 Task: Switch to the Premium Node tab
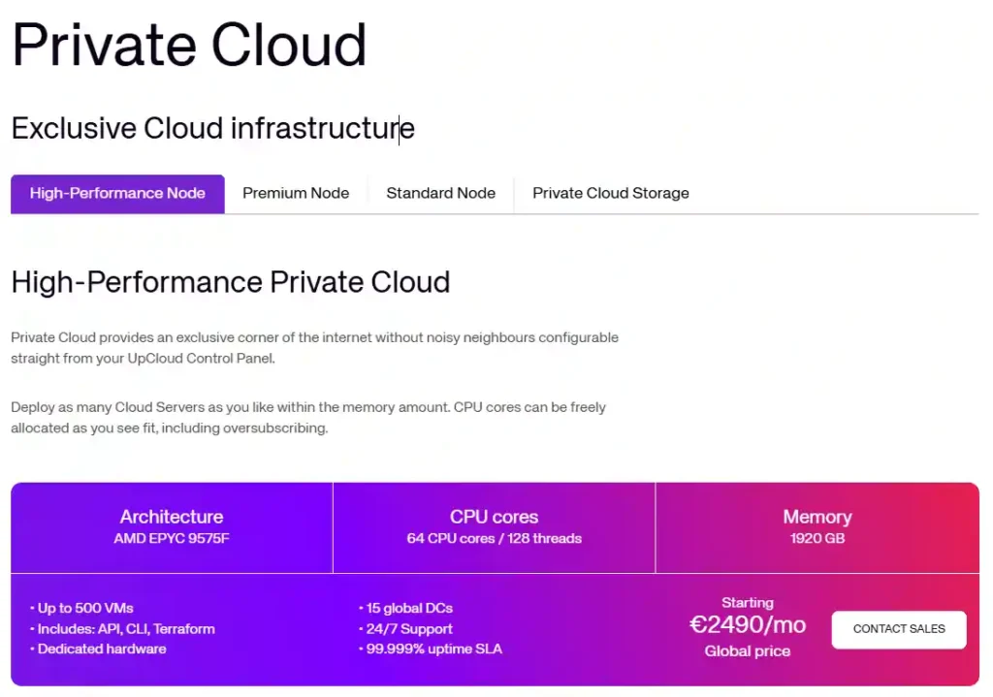coord(296,193)
